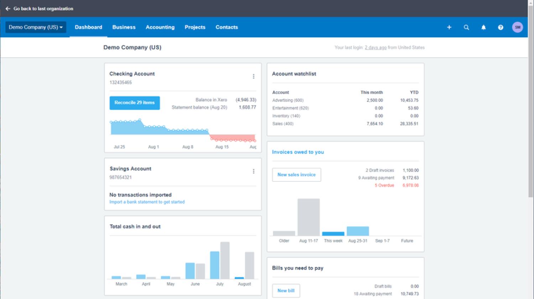Click the page's vertical scrollbar
The image size is (534, 299).
tap(530, 107)
